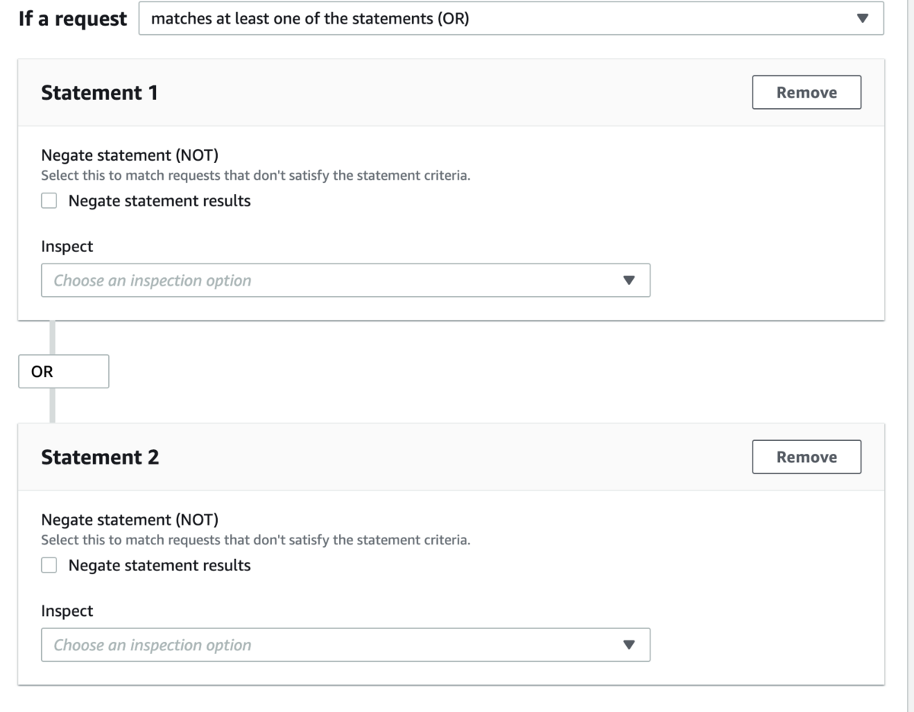Image resolution: width=914 pixels, height=712 pixels.
Task: Enable Negate statement results checkbox in Statement 2
Action: 50,566
